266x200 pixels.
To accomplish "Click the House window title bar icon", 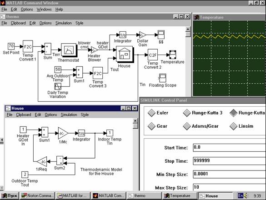I will point(8,108).
